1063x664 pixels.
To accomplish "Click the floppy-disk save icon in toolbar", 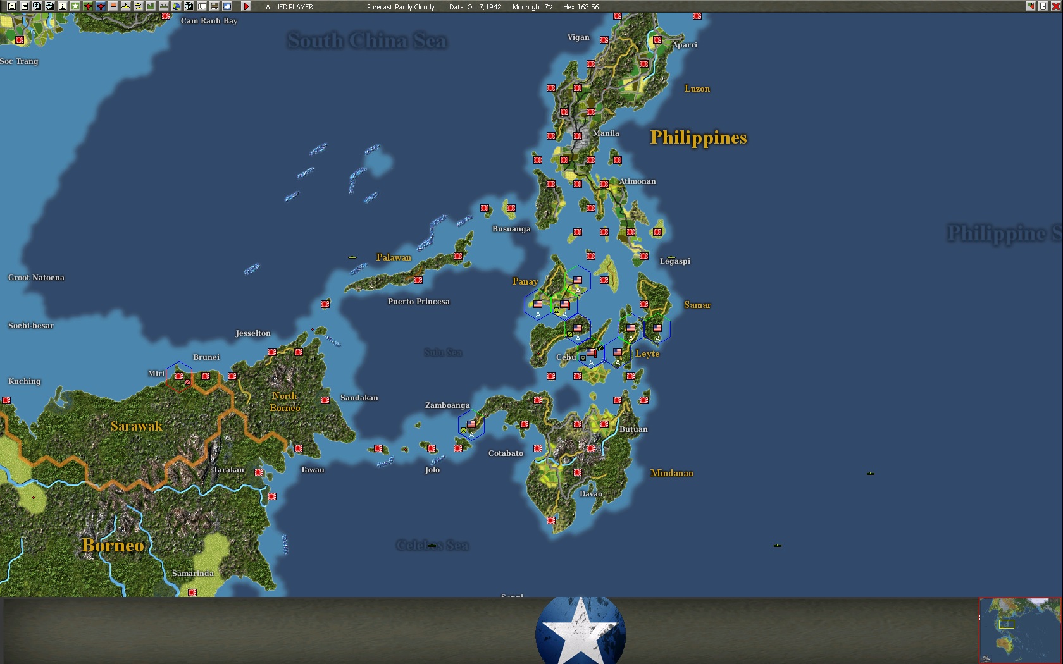I will [11, 6].
